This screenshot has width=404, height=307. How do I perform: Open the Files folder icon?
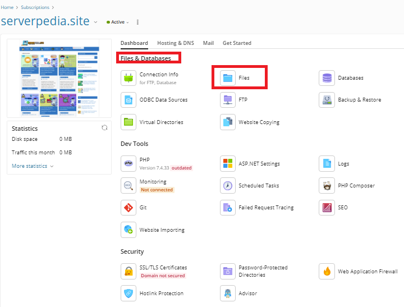(228, 78)
